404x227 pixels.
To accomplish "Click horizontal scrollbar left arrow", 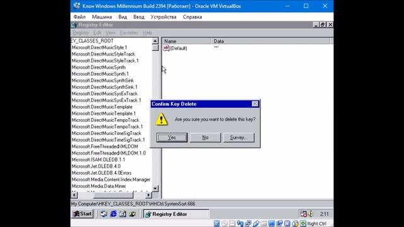I will [74, 195].
